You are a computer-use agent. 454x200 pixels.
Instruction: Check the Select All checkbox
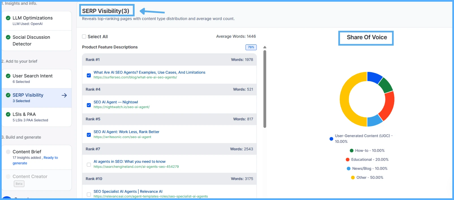click(84, 36)
